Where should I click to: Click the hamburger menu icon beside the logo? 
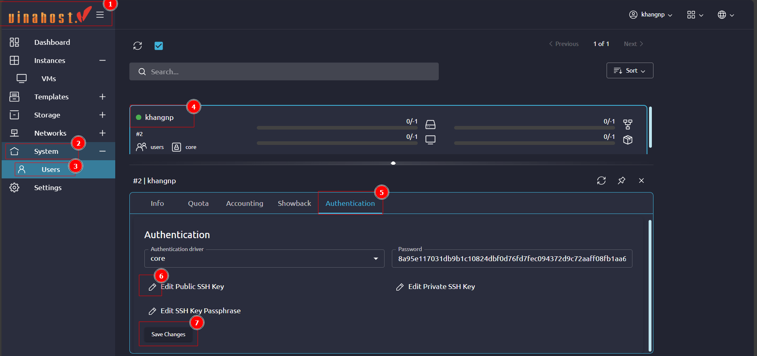[x=100, y=15]
